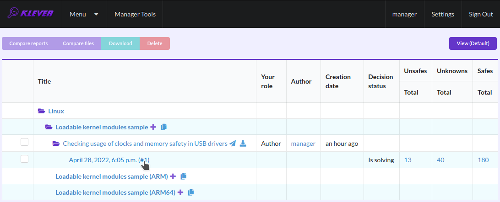The height and width of the screenshot is (202, 500).
Task: Open Manager Tools in navbar
Action: pos(135,14)
